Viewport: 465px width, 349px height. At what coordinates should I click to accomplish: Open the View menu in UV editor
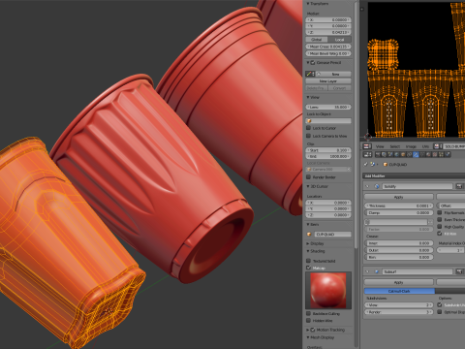(x=380, y=146)
